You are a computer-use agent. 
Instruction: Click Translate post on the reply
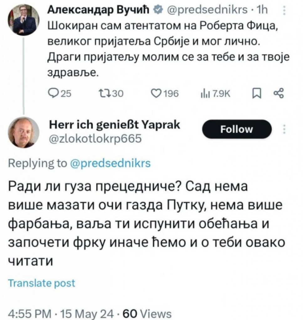tap(42, 283)
